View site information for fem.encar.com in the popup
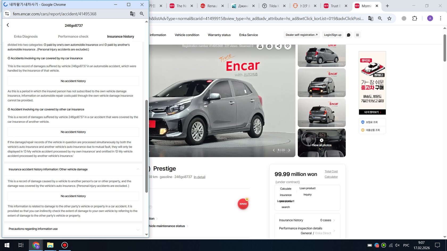This screenshot has width=447, height=251. tap(7, 14)
